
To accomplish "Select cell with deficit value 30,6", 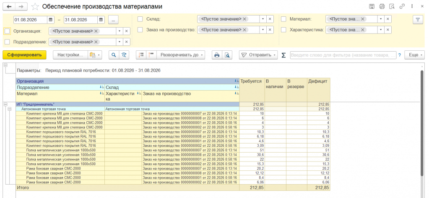I will 318,154.
